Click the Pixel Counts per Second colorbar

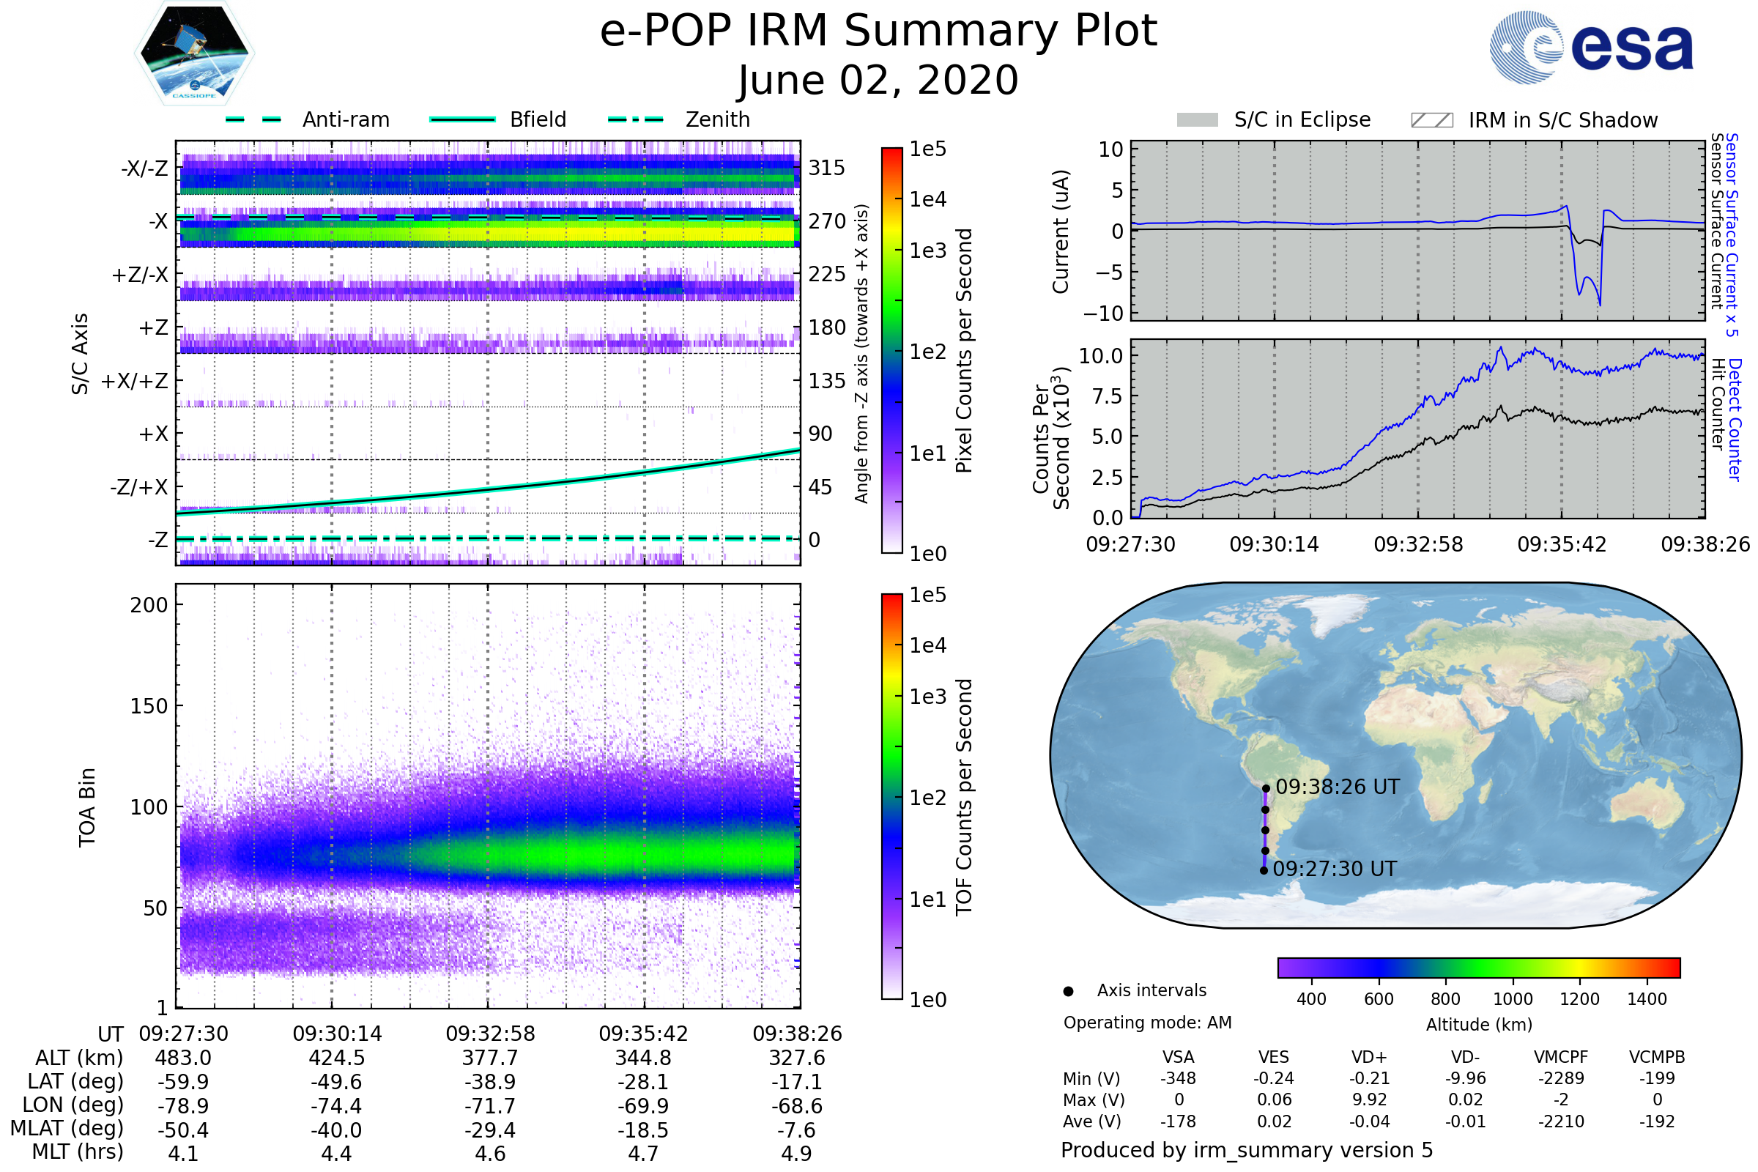click(891, 350)
